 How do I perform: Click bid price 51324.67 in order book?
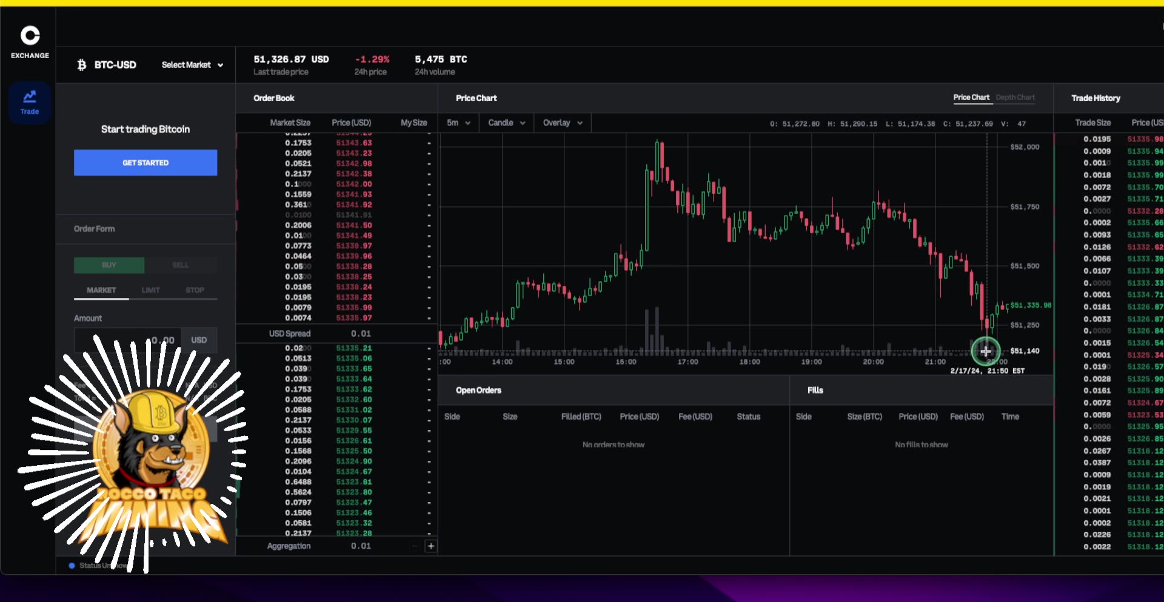click(354, 472)
